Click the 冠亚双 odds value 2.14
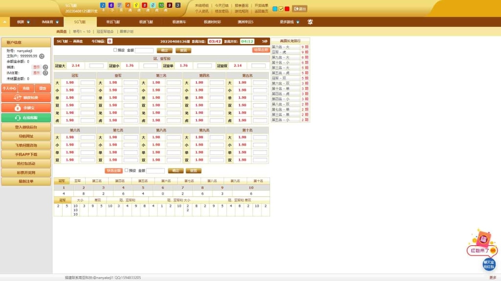 [238, 65]
